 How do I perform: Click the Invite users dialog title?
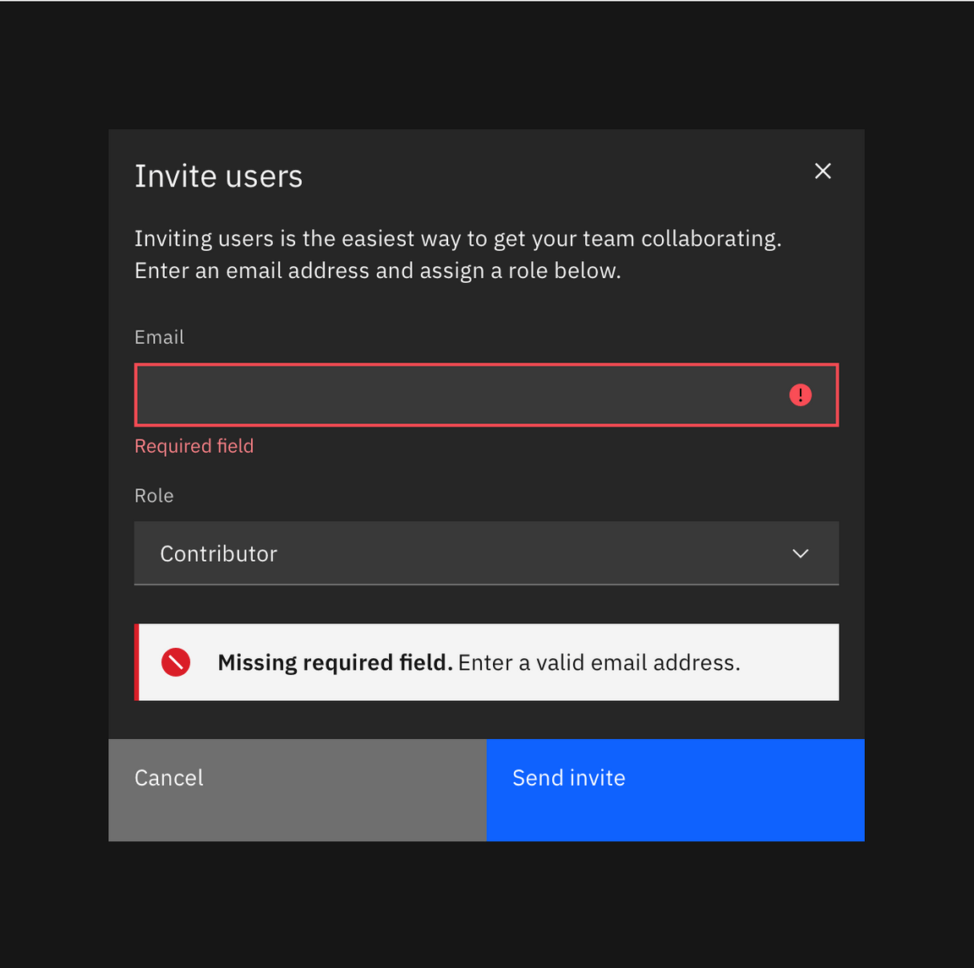point(218,176)
